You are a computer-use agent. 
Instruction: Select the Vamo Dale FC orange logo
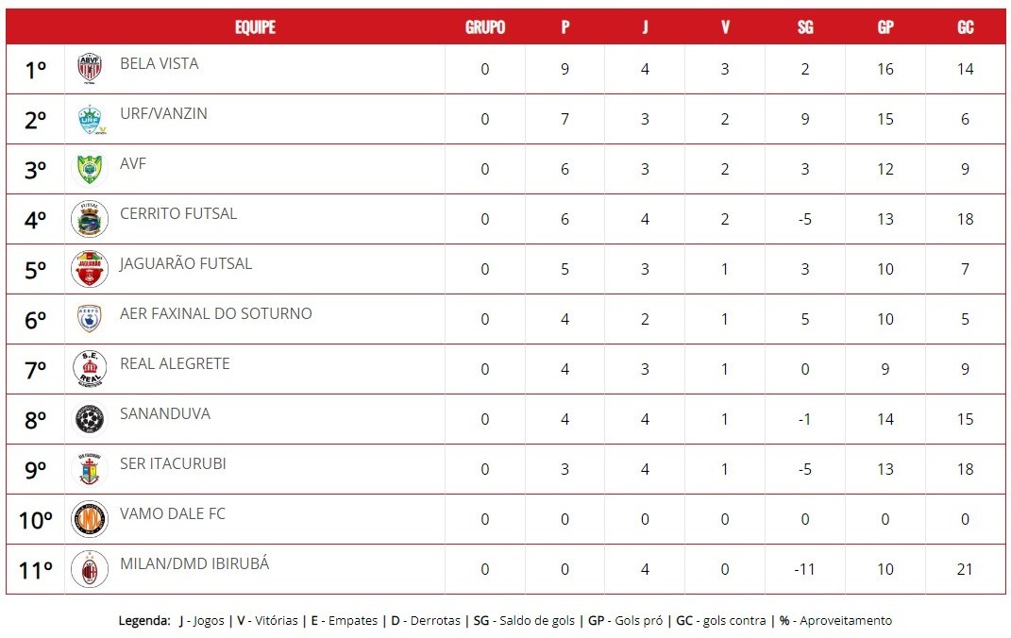90,519
